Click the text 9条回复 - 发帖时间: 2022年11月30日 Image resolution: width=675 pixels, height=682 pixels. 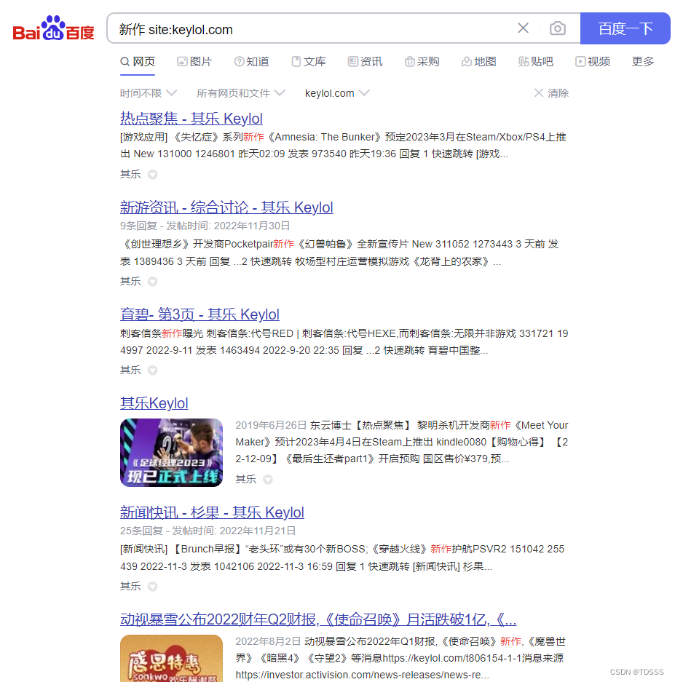tap(205, 226)
